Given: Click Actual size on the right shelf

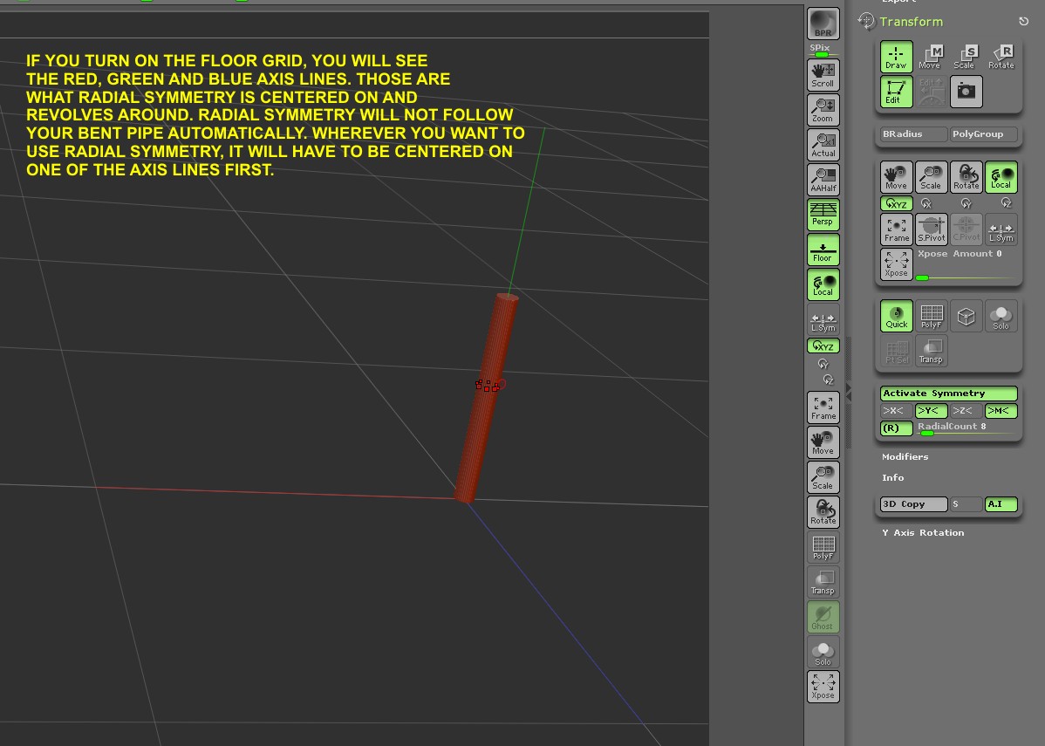Looking at the screenshot, I should 823,145.
